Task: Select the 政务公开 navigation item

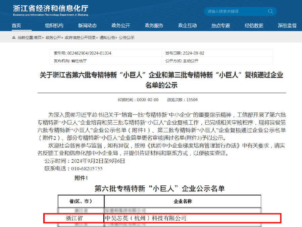Action: 121,25
